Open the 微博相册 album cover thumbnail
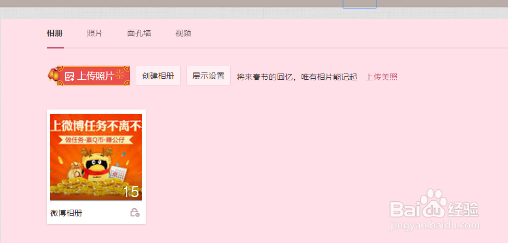The height and width of the screenshot is (243, 508). coord(96,157)
